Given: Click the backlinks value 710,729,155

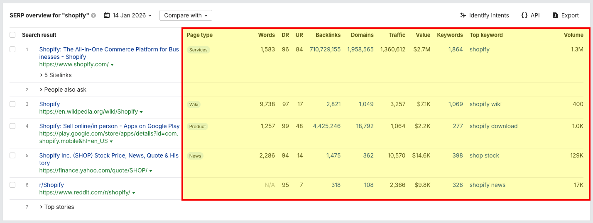Looking at the screenshot, I should (325, 49).
